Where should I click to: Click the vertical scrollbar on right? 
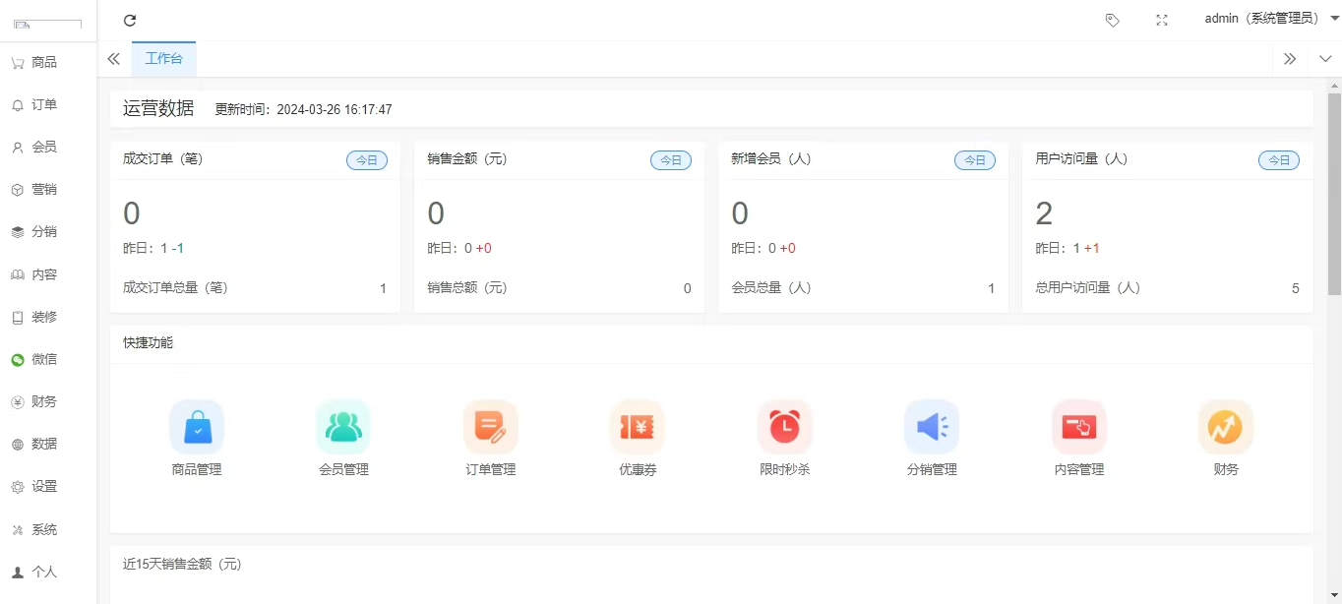[x=1334, y=194]
